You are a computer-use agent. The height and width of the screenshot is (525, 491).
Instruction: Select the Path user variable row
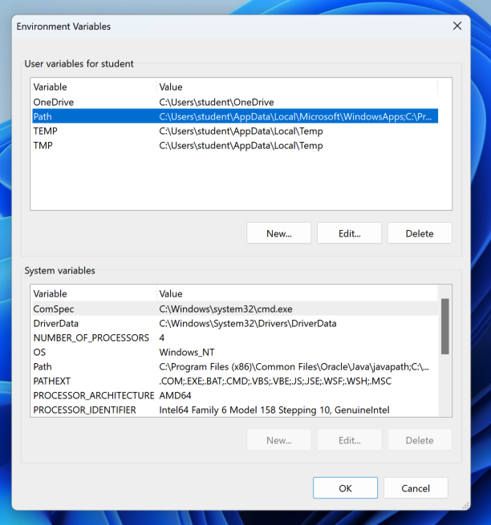[235, 116]
